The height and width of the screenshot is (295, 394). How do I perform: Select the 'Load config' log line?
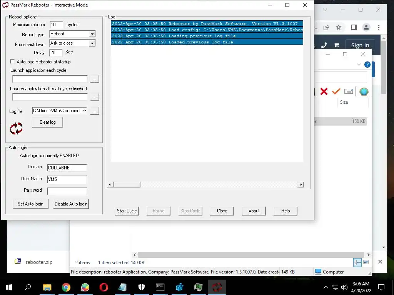(207, 30)
